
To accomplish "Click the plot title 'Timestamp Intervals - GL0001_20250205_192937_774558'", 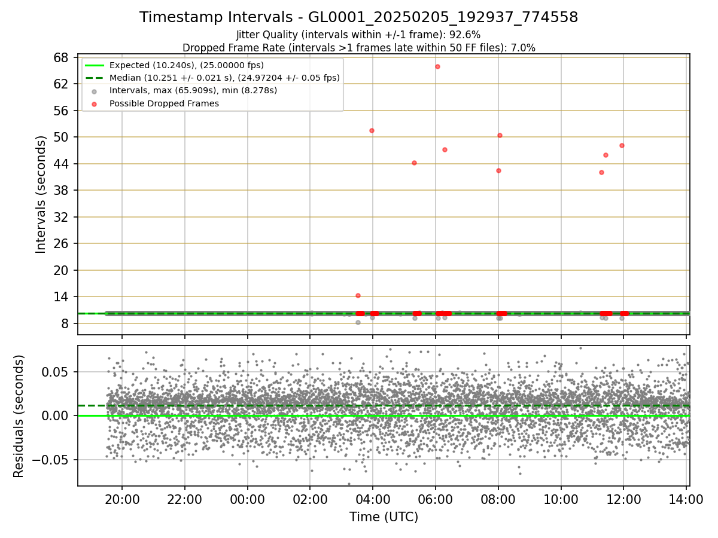I will (359, 17).
